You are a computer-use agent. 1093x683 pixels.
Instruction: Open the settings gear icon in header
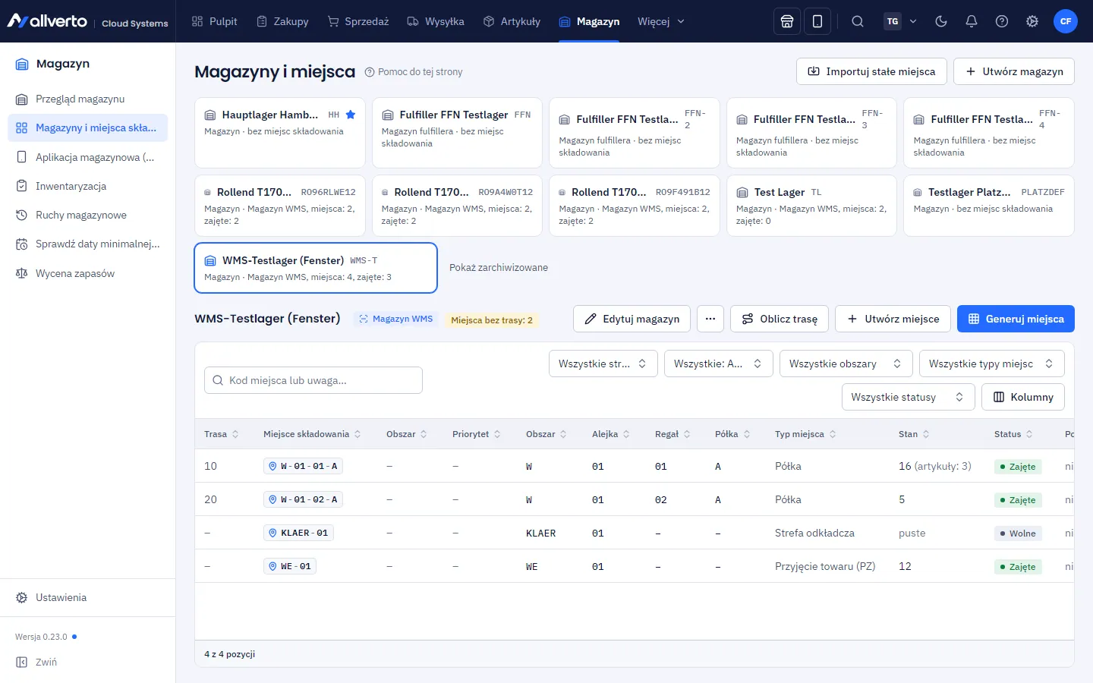(1032, 21)
